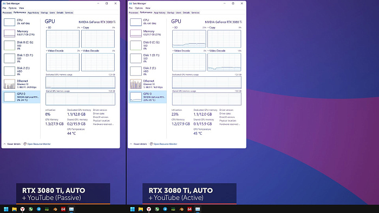Screen dimensions: 379x213
Task: Select CPU thumbnail in left Task Manager sidebar
Action: click(9, 22)
